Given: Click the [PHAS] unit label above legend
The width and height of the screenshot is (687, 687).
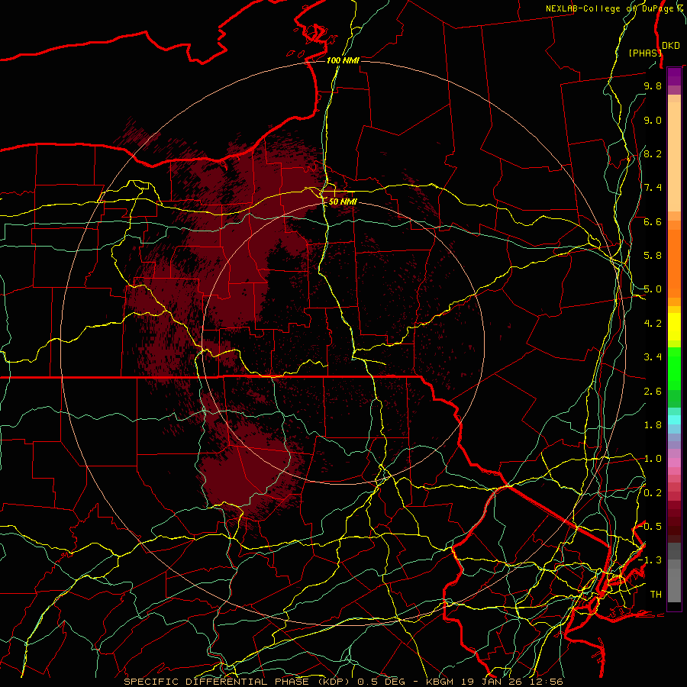Looking at the screenshot, I should click(645, 53).
